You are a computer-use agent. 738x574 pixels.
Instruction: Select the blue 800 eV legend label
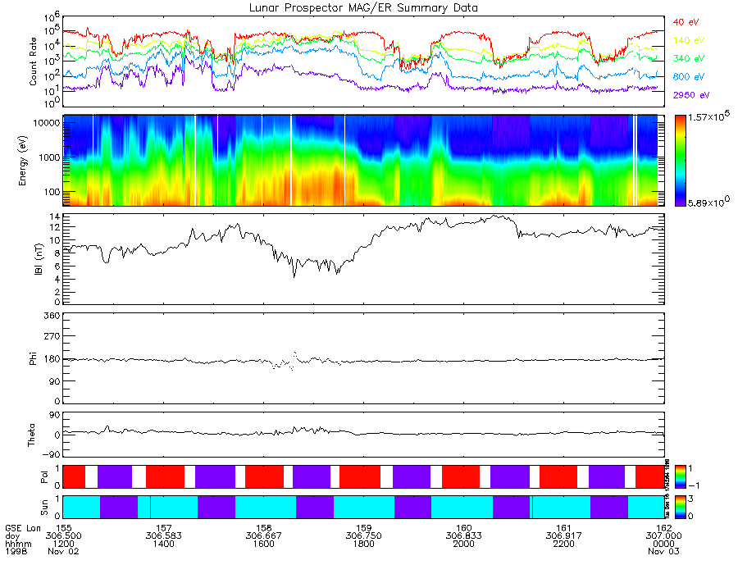[688, 77]
